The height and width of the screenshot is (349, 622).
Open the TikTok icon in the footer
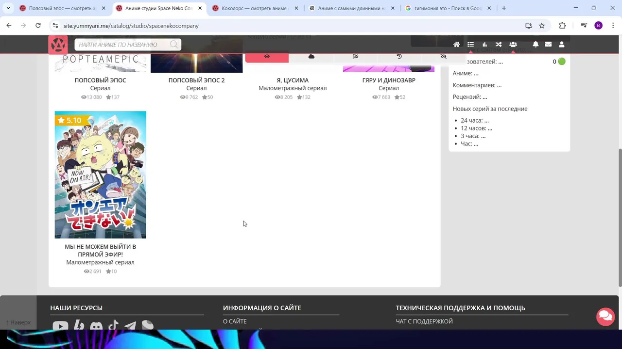point(113,325)
